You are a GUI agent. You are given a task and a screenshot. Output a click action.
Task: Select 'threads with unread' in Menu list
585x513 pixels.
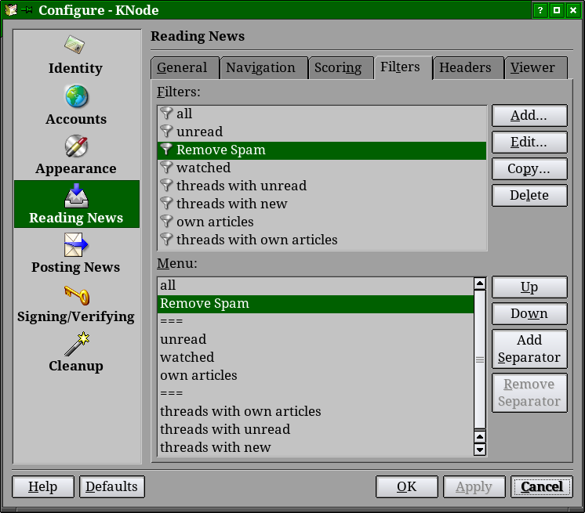click(315, 429)
